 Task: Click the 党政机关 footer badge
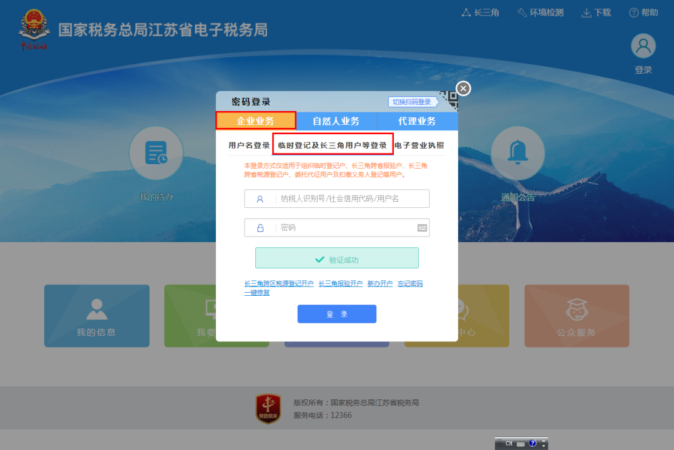click(x=268, y=409)
